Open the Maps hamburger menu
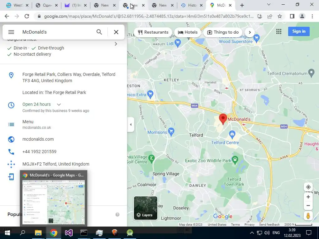 (x=11, y=32)
